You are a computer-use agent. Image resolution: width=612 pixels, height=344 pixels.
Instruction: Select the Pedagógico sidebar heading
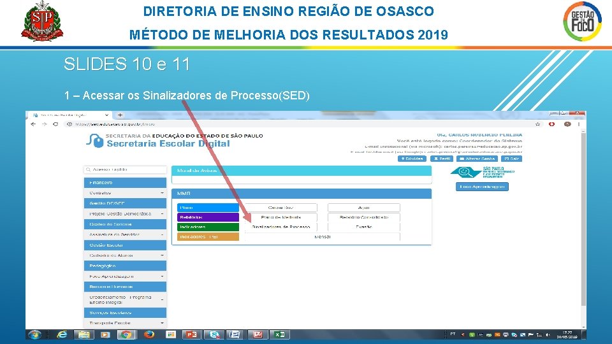(125, 266)
